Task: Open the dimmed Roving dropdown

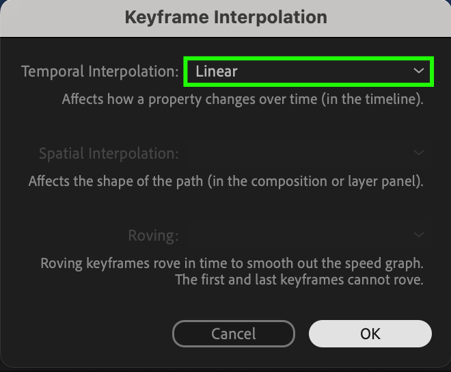Action: [x=307, y=236]
